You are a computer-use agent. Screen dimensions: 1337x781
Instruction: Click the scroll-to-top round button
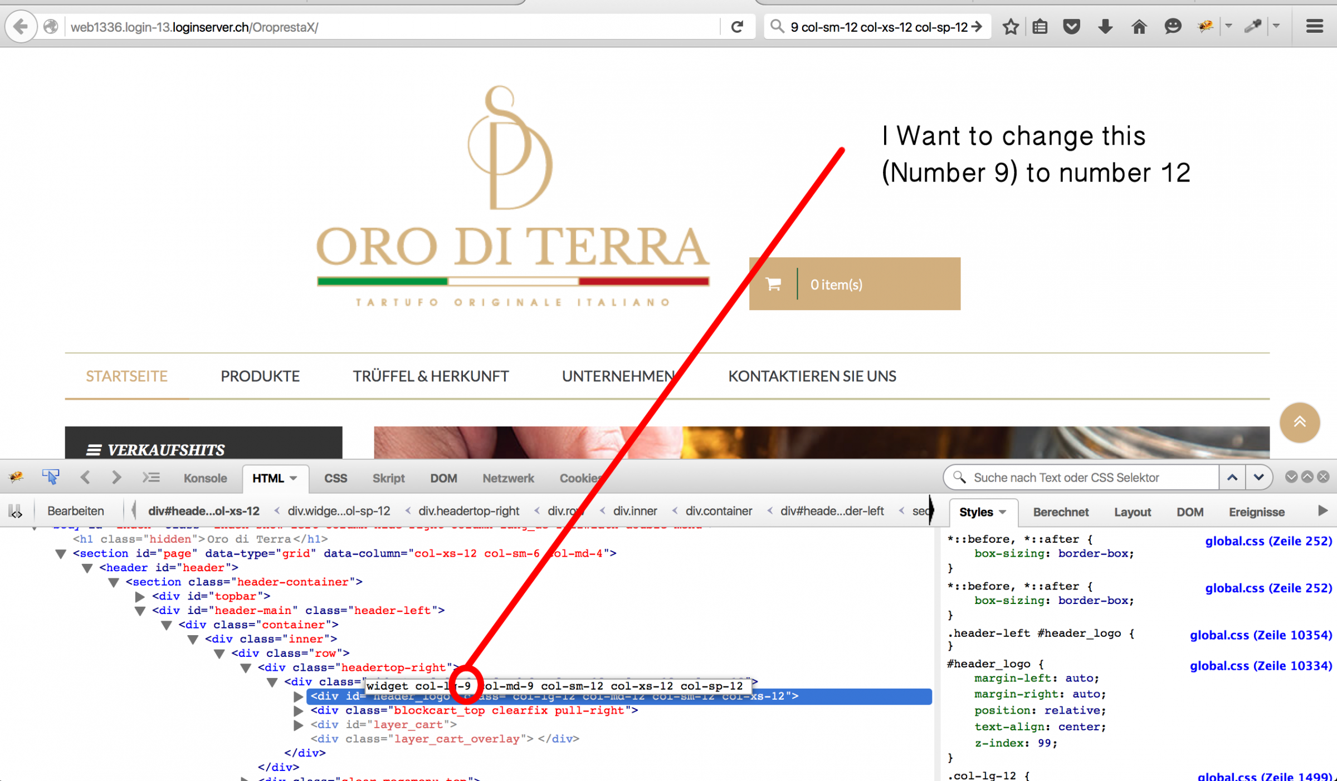pyautogui.click(x=1299, y=423)
